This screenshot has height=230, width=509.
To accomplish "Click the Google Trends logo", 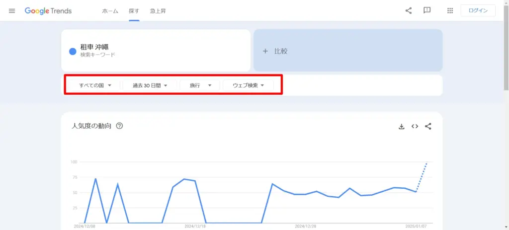I will click(x=48, y=11).
